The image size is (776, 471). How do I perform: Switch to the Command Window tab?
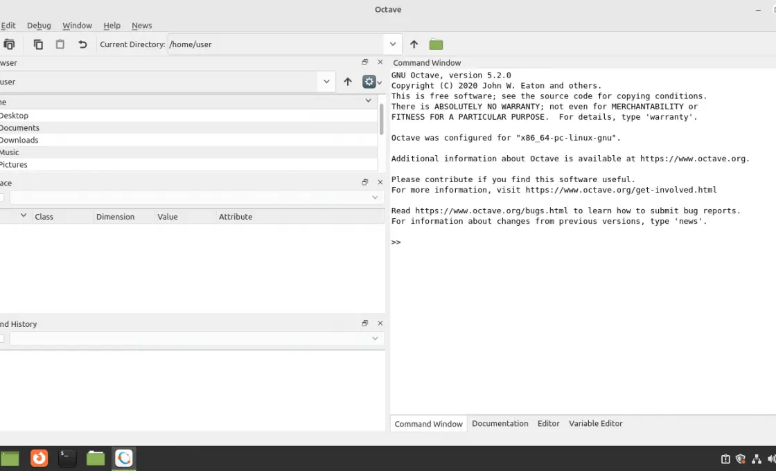click(x=429, y=424)
